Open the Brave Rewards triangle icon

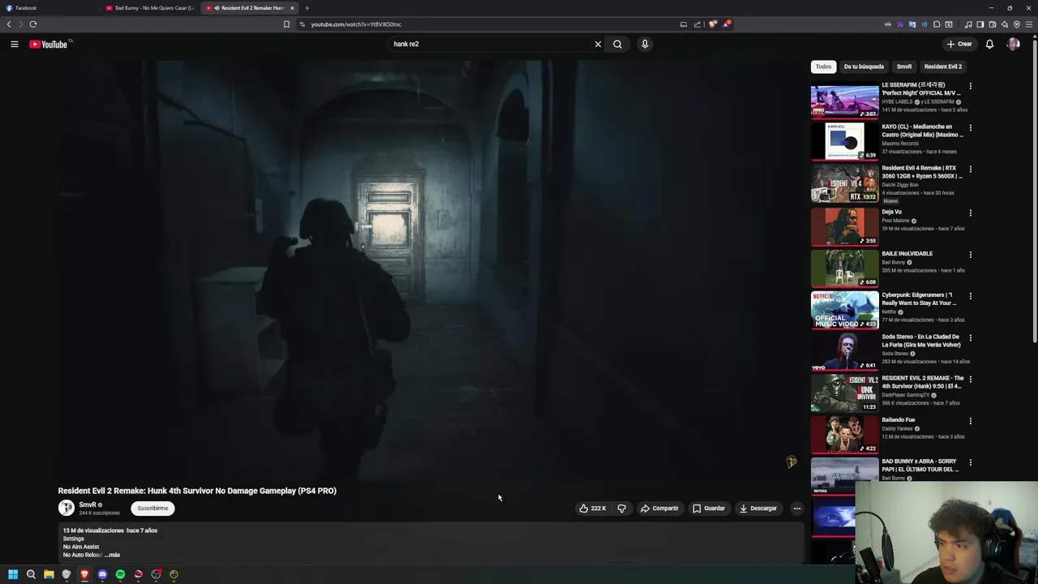coord(727,24)
